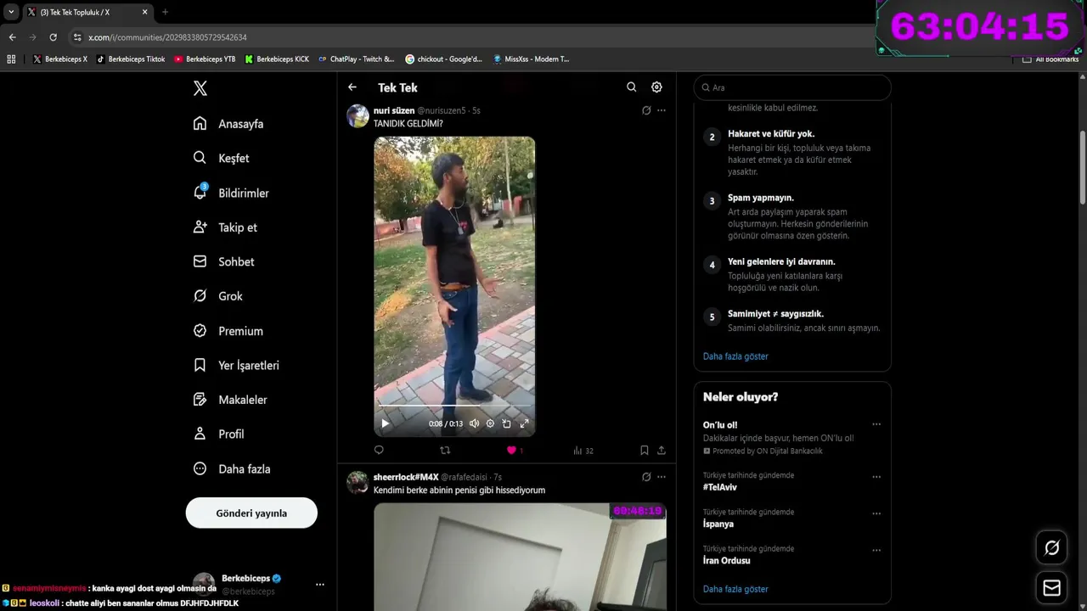Click Grok icon on sheerrlock#M4X post
Image resolution: width=1087 pixels, height=611 pixels.
coord(646,477)
